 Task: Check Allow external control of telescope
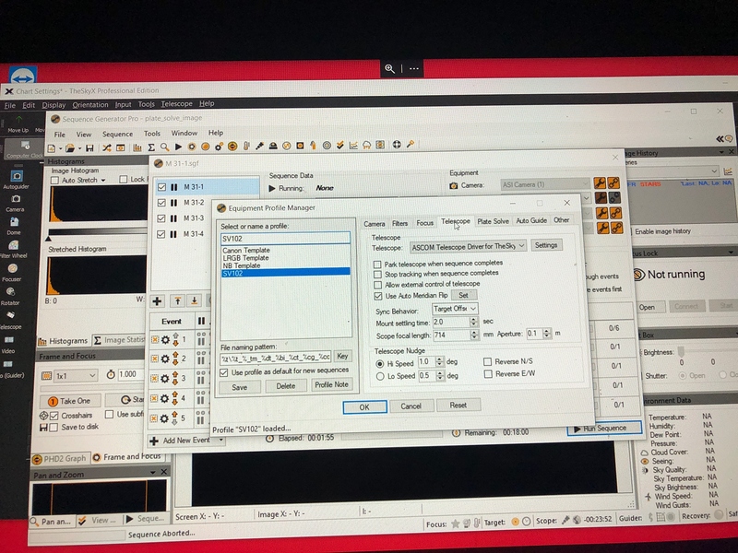377,285
